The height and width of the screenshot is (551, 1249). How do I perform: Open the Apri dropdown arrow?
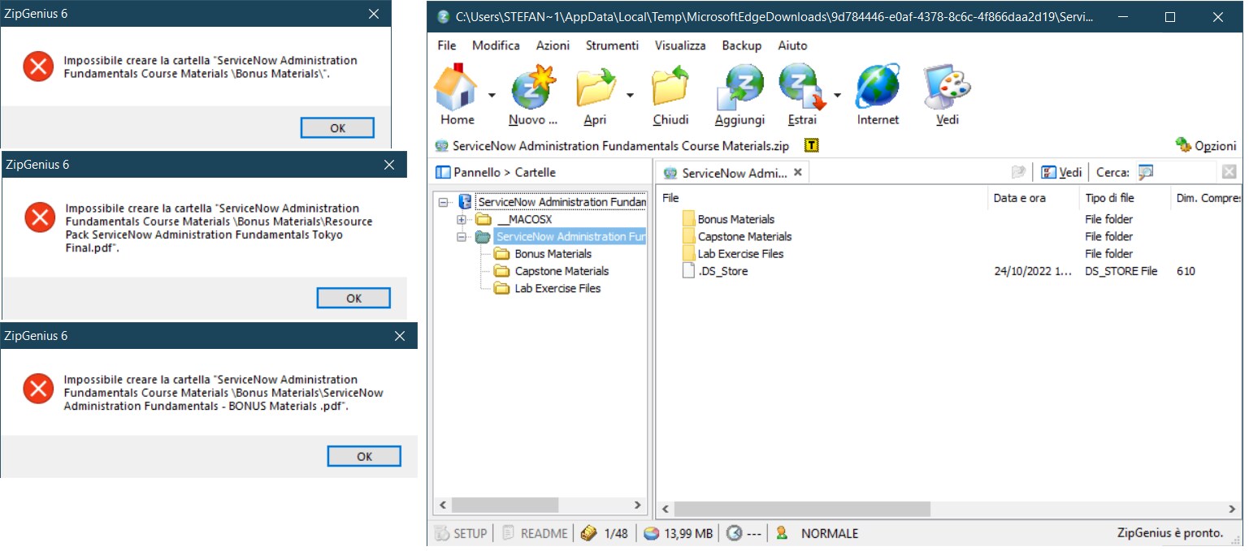(x=630, y=95)
